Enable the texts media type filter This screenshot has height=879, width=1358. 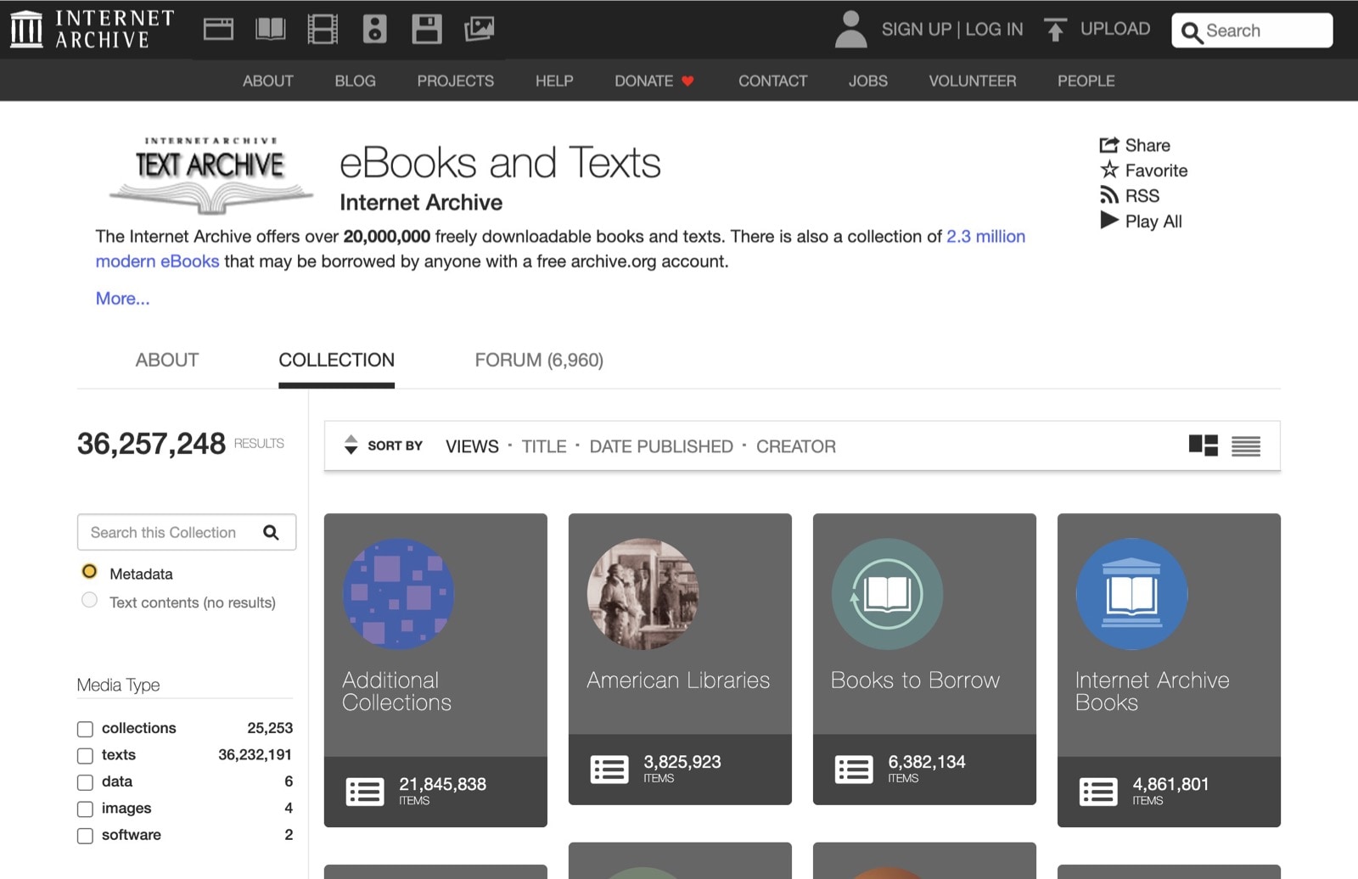[85, 755]
